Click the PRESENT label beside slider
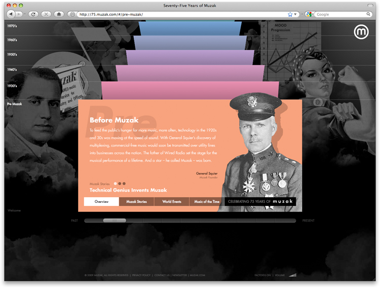The image size is (380, 288). (308, 221)
